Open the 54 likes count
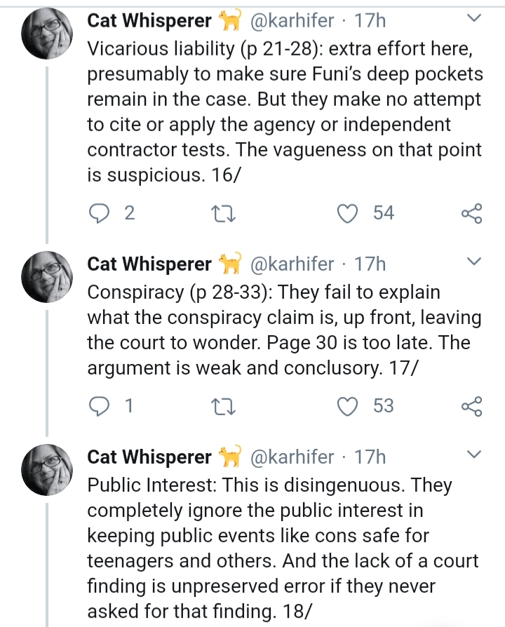 384,213
